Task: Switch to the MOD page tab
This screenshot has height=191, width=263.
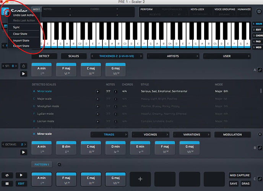Action: (x=258, y=47)
